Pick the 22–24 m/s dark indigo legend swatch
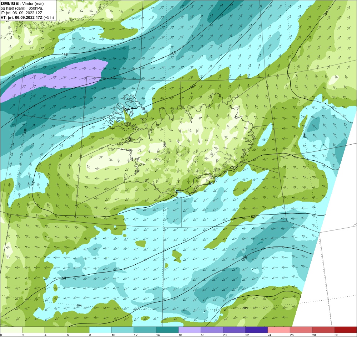357x337 pixels. pyautogui.click(x=257, y=330)
